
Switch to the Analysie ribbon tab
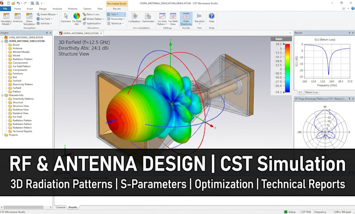57,8
